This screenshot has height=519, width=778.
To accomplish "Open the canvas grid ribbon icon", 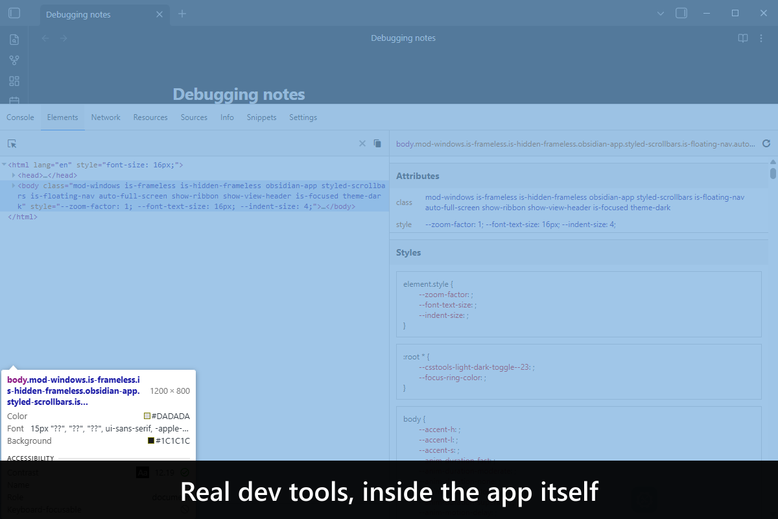I will 14,81.
